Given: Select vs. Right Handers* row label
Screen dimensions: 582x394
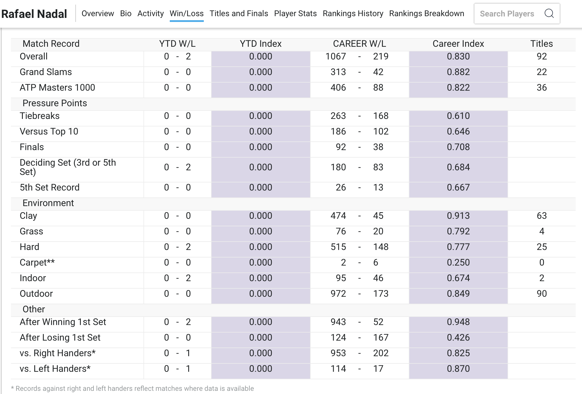Looking at the screenshot, I should coord(57,353).
